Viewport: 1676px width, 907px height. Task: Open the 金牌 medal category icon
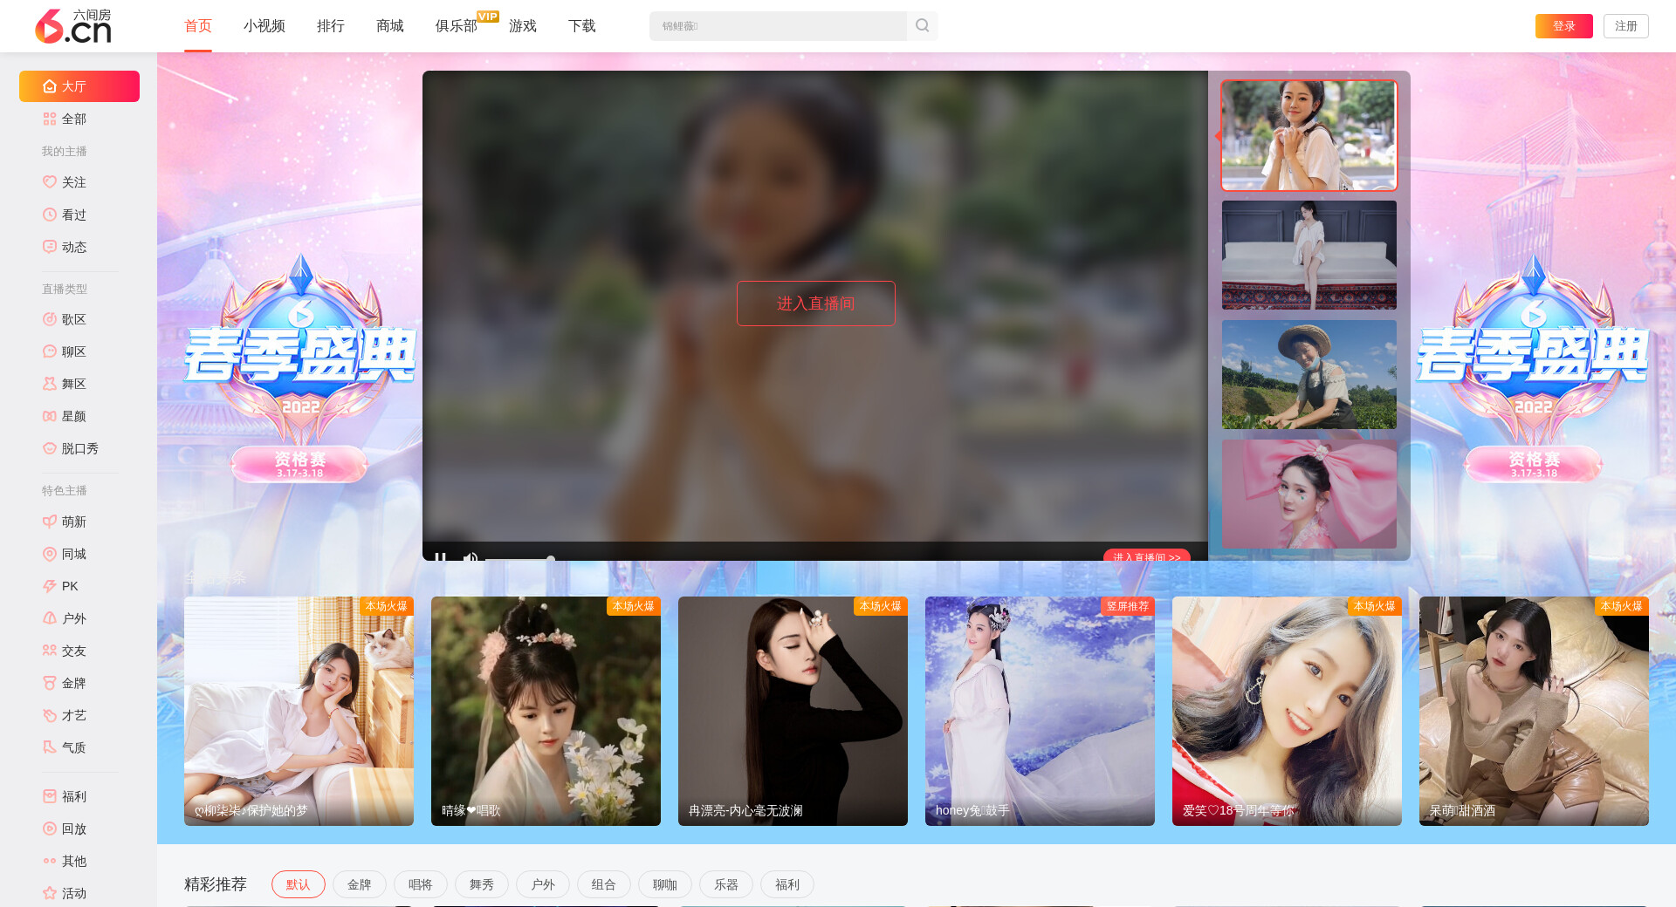pyautogui.click(x=50, y=683)
